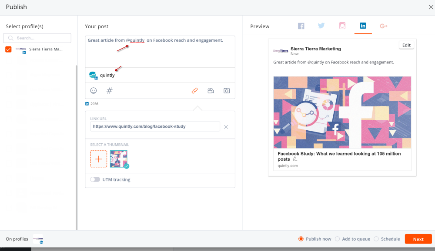Click the video camera icon
435x251 pixels.
point(211,91)
